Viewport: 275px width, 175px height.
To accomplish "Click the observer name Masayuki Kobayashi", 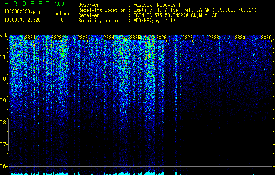I will coord(157,5).
